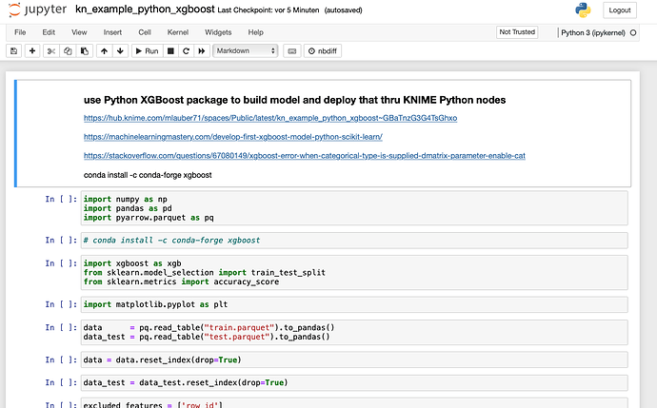Open the command palette keyboard icon
The height and width of the screenshot is (408, 657).
292,51
